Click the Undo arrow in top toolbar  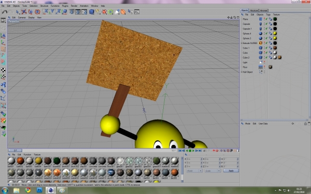pyautogui.click(x=4, y=12)
